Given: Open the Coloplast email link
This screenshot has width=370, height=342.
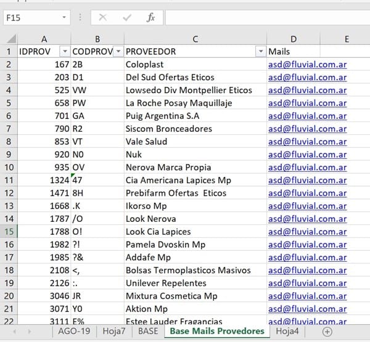Looking at the screenshot, I should [307, 65].
